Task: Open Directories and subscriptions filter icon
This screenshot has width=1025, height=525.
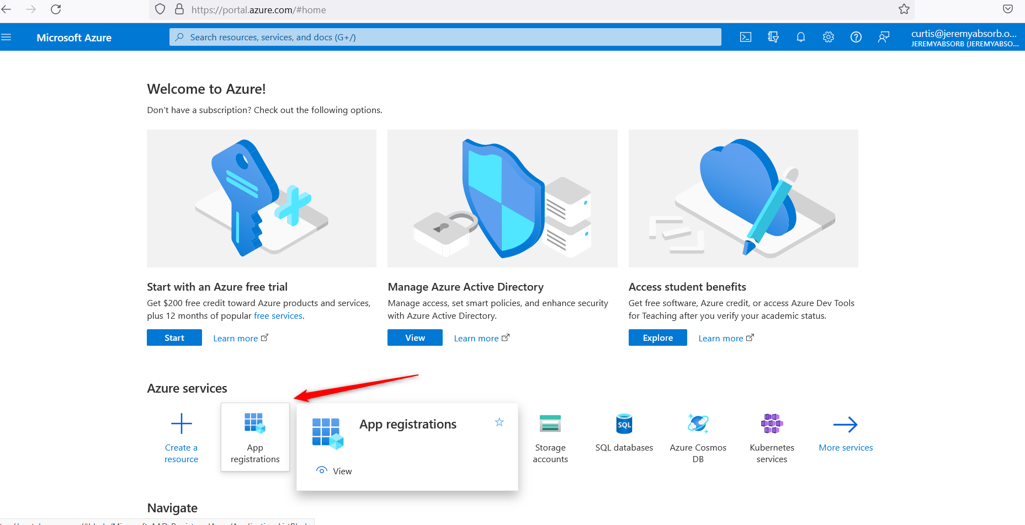Action: pyautogui.click(x=773, y=37)
